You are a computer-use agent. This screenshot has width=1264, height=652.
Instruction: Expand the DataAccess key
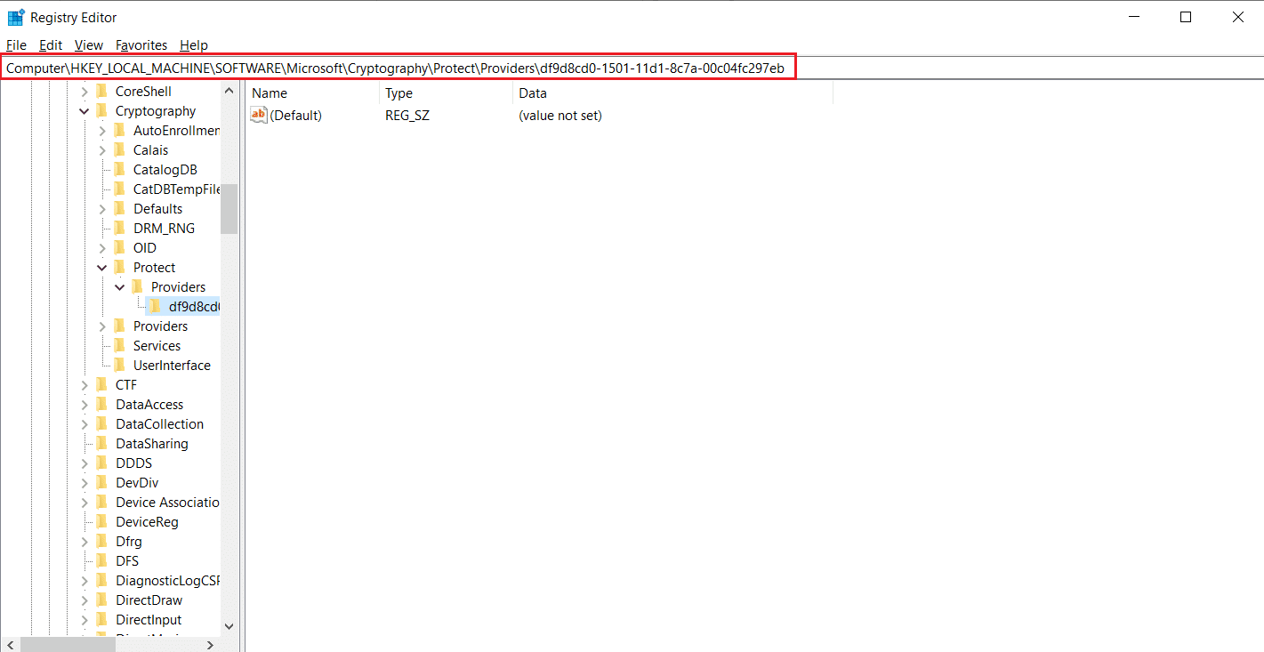(x=85, y=405)
